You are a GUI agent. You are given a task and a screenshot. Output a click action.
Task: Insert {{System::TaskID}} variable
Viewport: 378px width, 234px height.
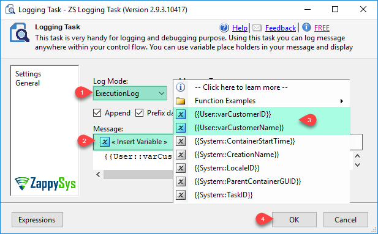pos(224,195)
